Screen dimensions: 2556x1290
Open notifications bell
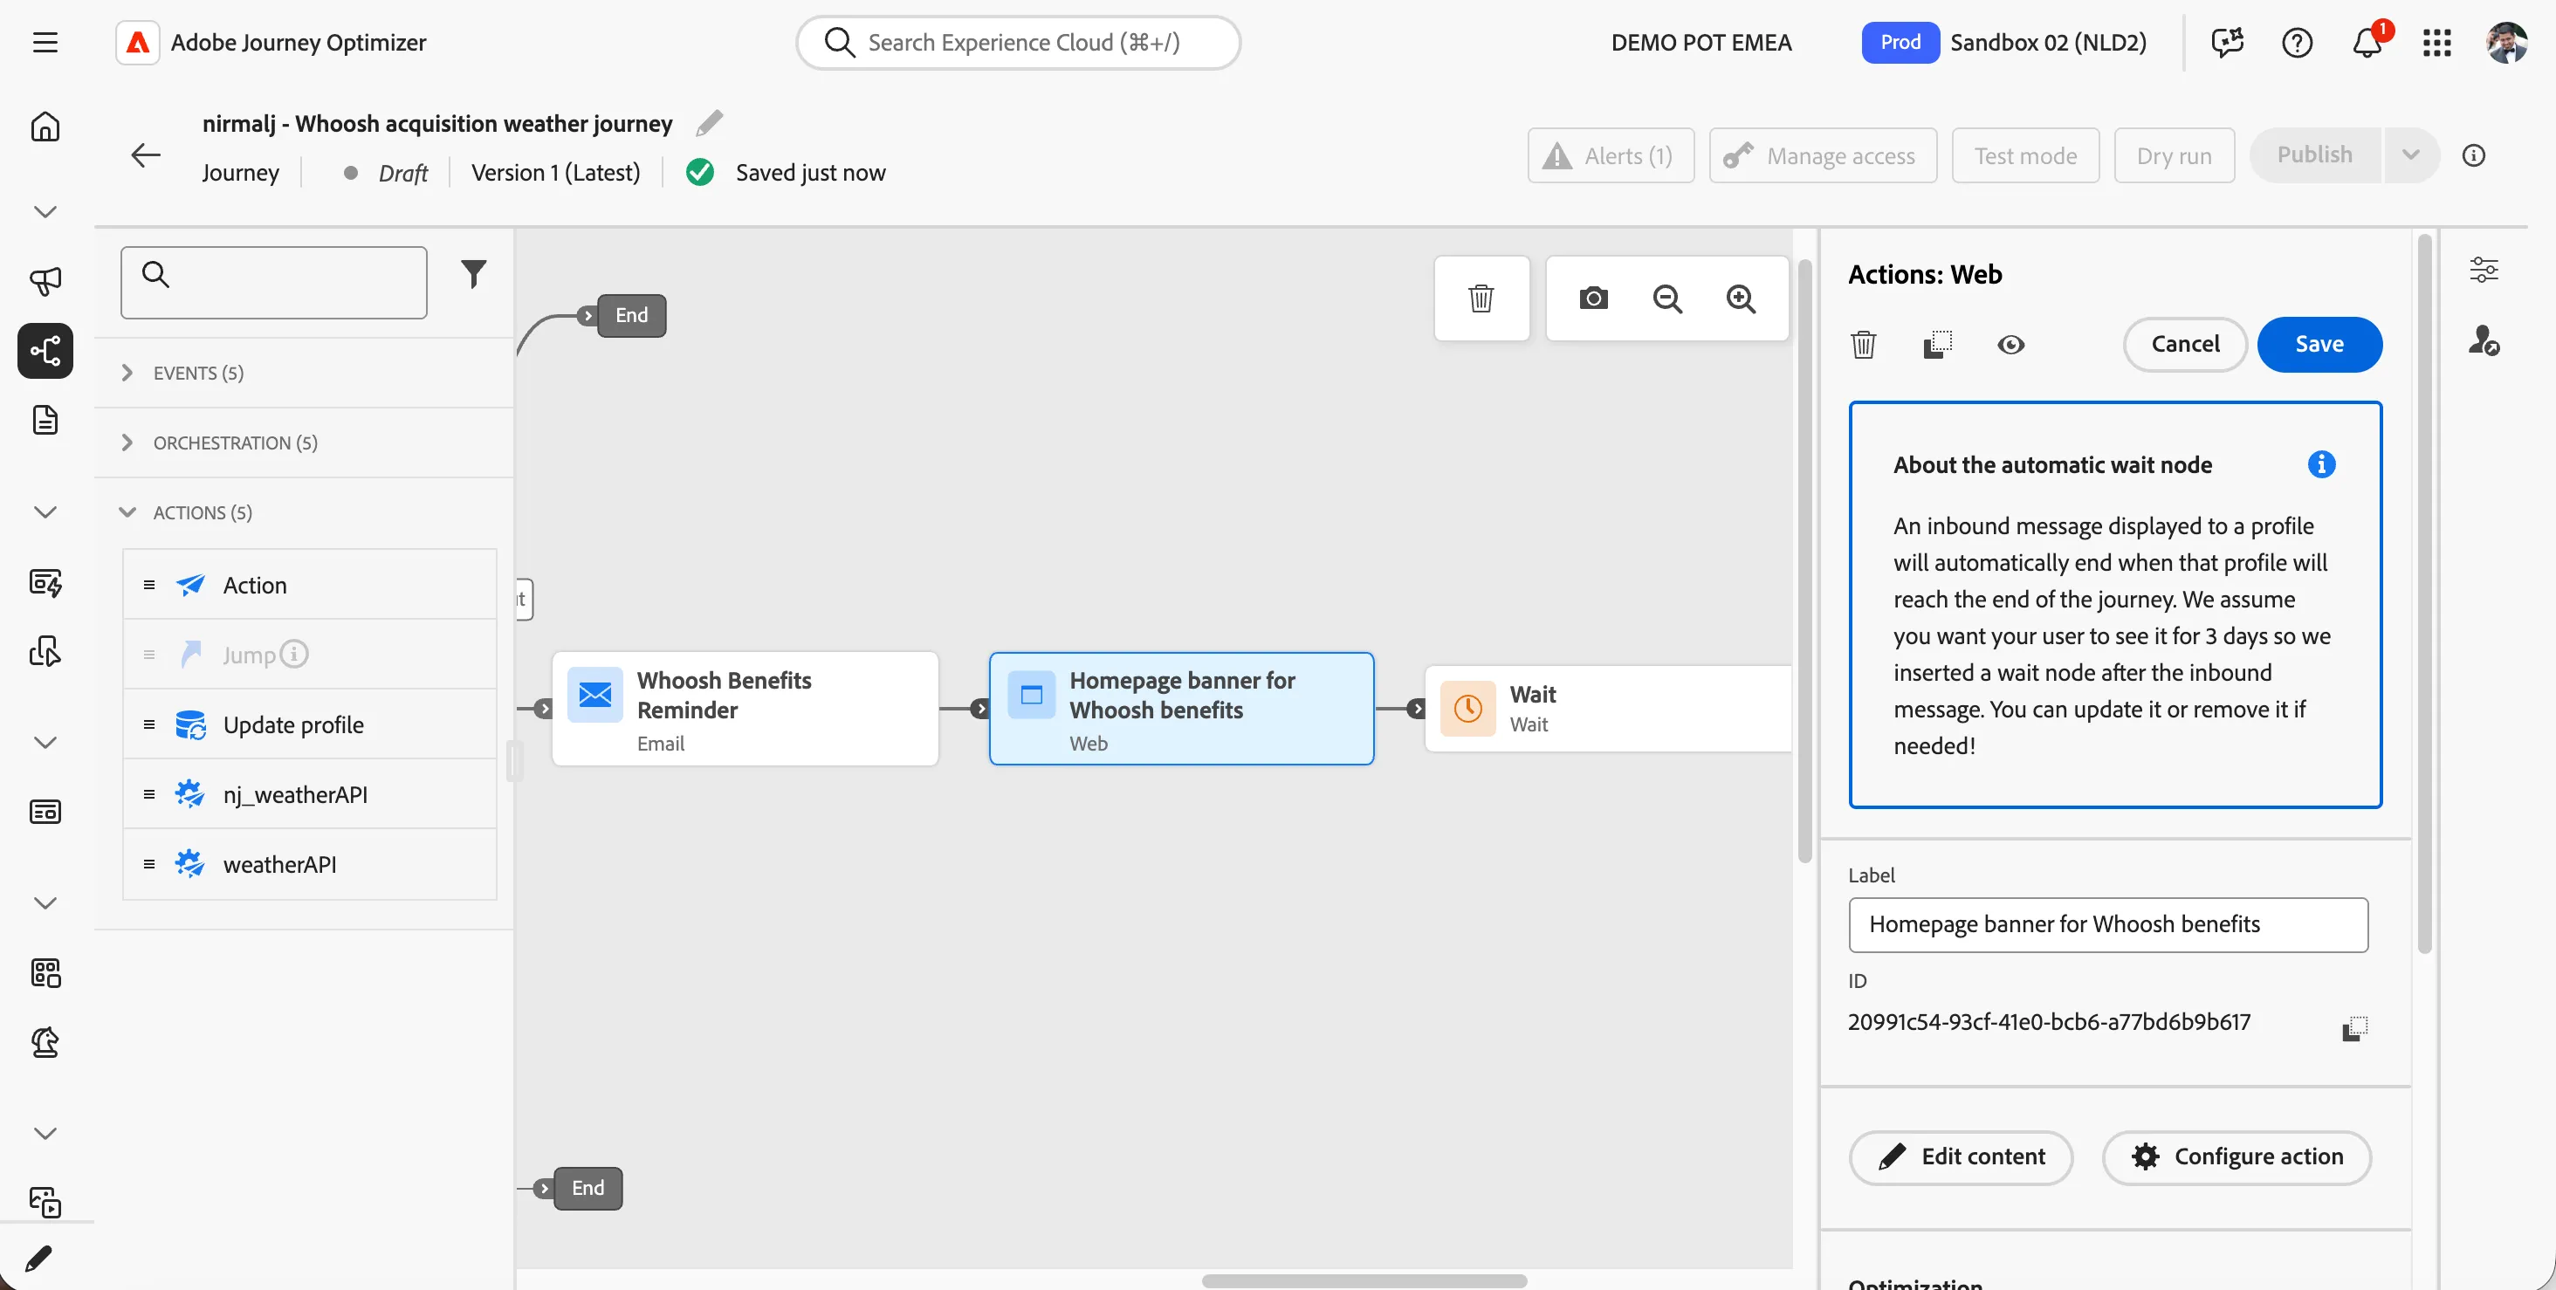pos(2368,43)
